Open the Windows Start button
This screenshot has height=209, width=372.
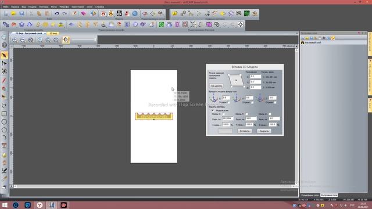5,205
